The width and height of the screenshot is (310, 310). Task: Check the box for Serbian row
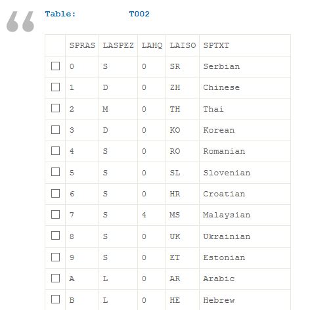pyautogui.click(x=55, y=66)
